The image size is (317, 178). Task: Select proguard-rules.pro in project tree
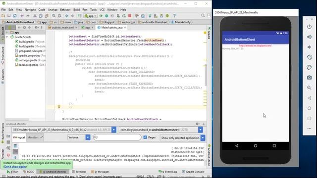tap(30, 51)
